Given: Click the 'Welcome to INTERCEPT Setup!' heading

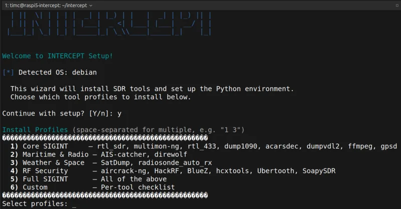Looking at the screenshot, I should (x=58, y=56).
